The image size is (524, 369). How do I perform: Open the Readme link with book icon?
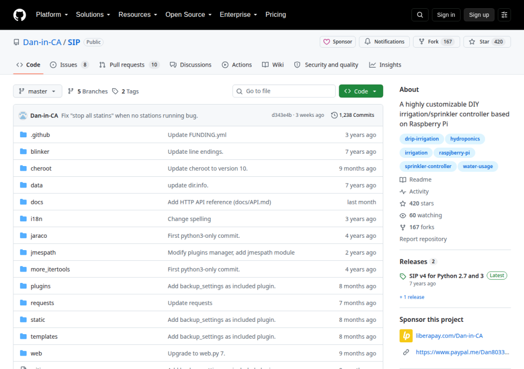pos(416,180)
